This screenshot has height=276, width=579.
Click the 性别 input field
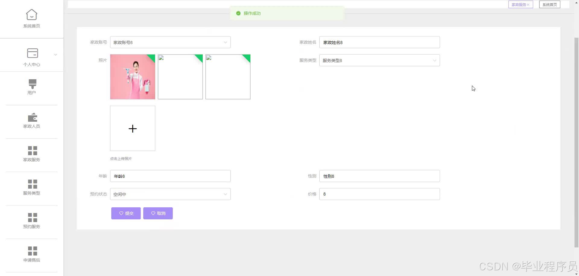click(x=379, y=176)
